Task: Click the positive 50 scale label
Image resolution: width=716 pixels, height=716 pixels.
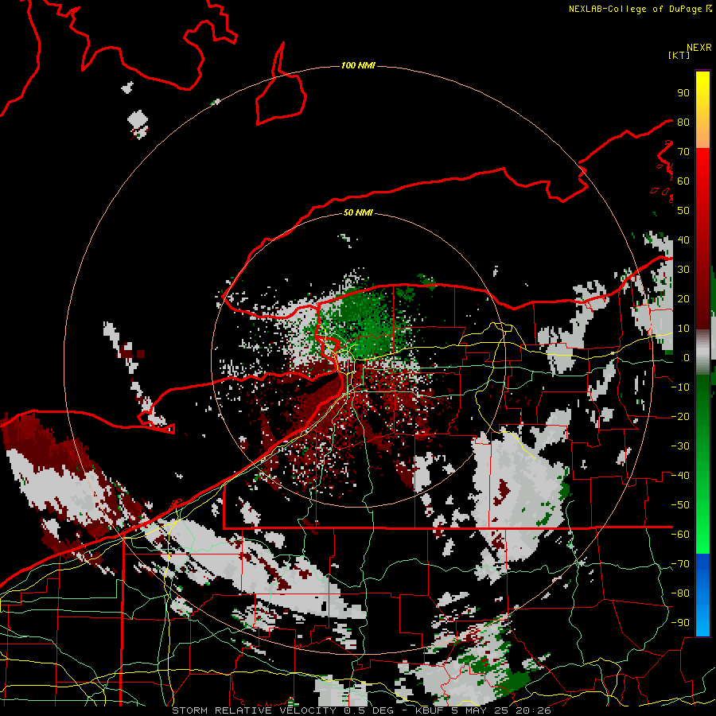Action: coord(683,211)
